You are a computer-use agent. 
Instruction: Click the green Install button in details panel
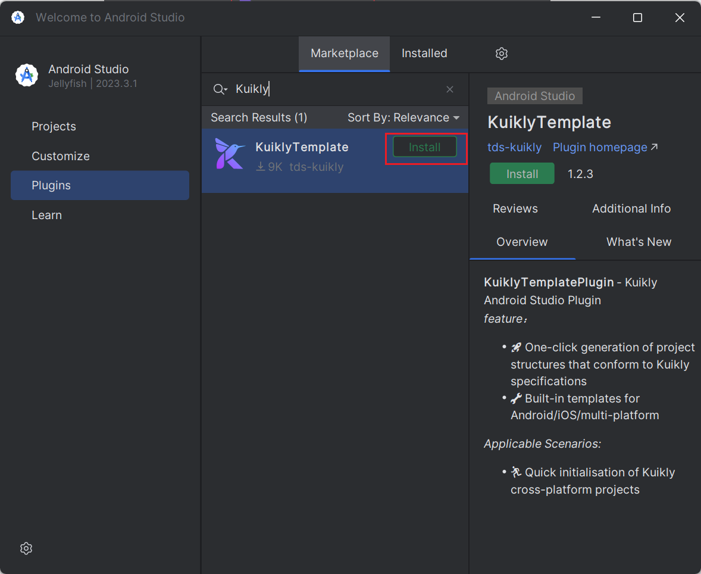(x=522, y=174)
